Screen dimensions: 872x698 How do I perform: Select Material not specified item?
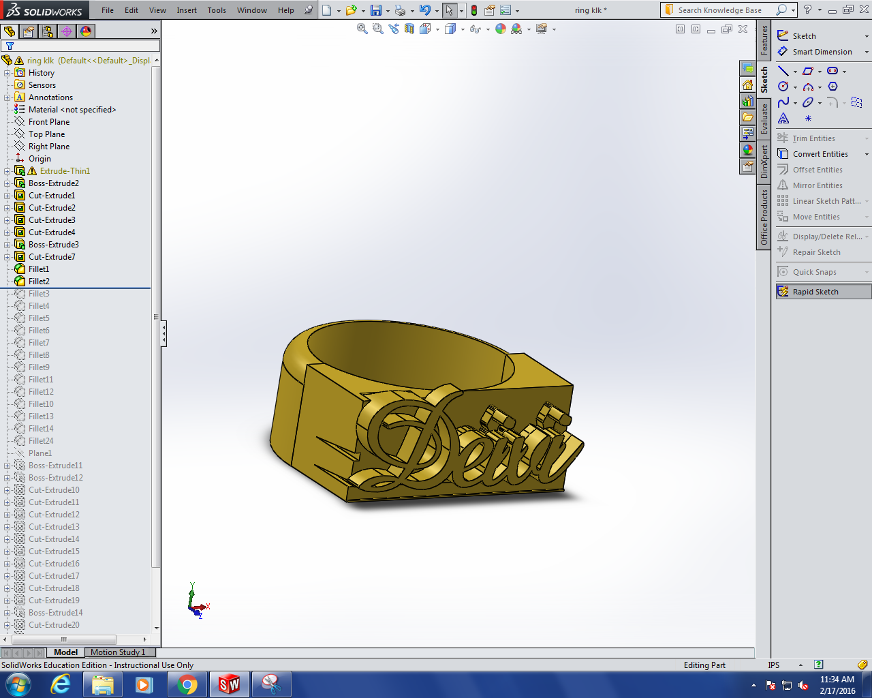click(x=72, y=110)
